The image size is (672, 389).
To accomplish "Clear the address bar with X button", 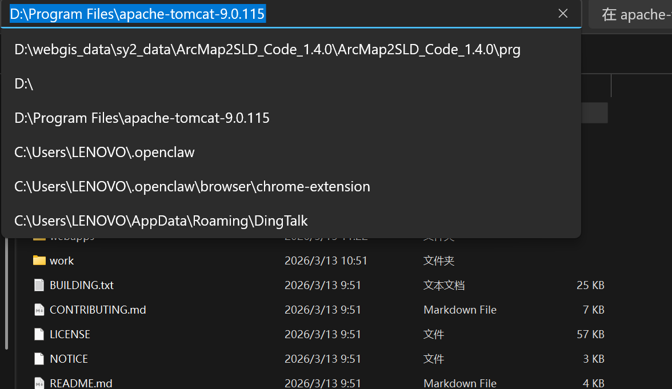I will (x=563, y=14).
